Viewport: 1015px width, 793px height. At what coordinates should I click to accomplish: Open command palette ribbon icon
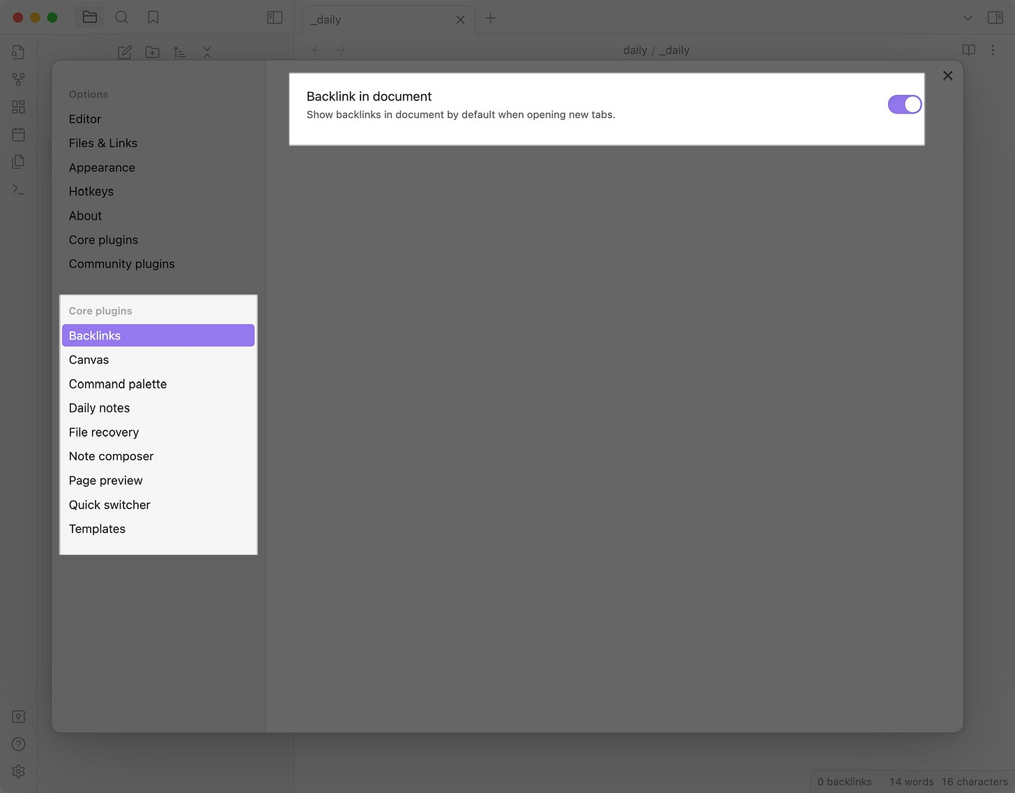click(19, 189)
